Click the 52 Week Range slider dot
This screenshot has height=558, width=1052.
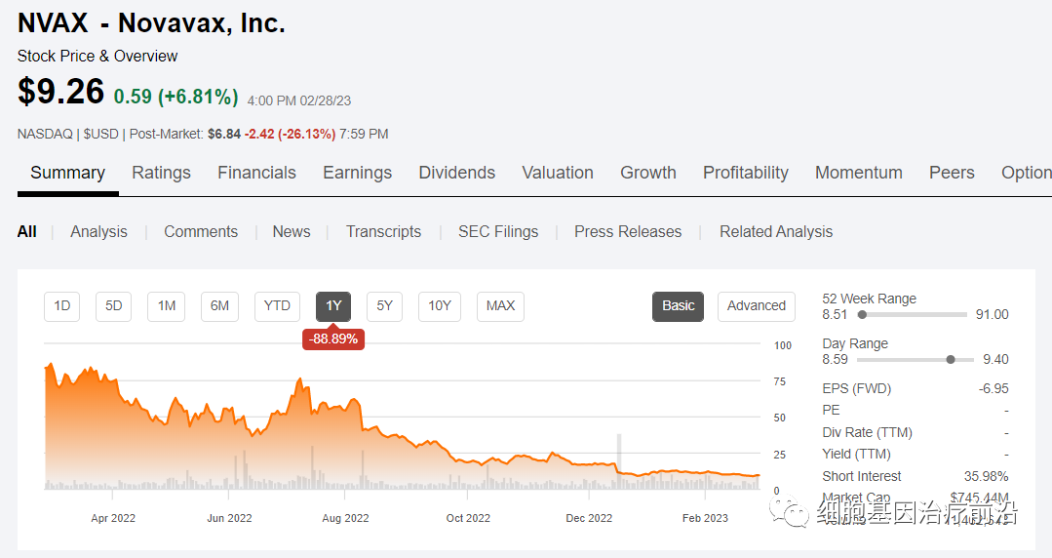pos(862,315)
